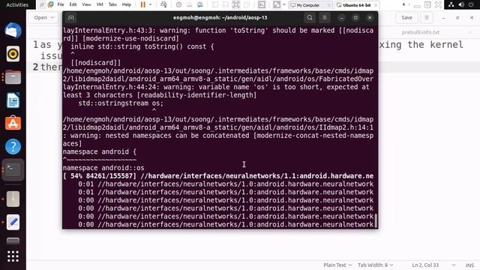Screen dimensions: 480x270
Task: Show Applications grid in dock
Action: pyautogui.click(x=13, y=256)
